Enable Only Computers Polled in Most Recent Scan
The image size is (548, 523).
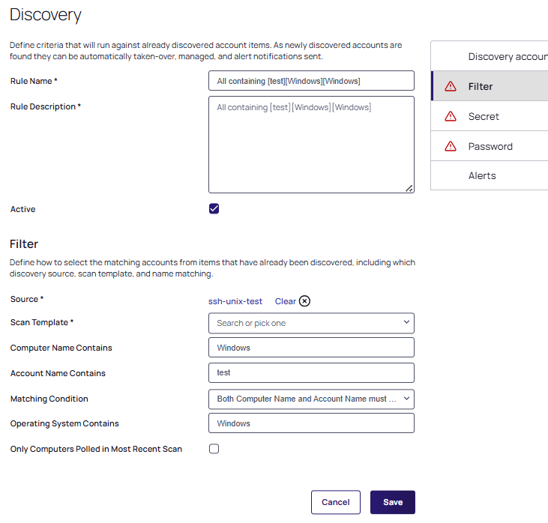pyautogui.click(x=214, y=449)
